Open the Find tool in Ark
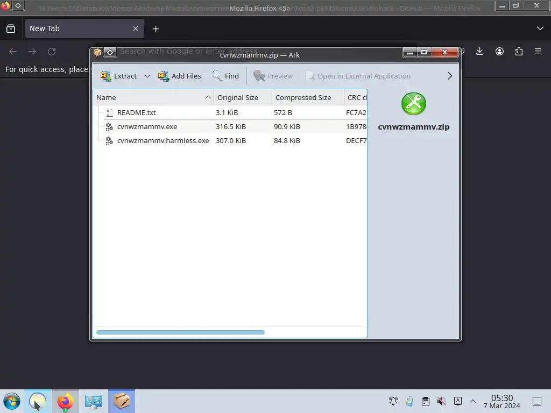The image size is (551, 413). click(x=225, y=76)
